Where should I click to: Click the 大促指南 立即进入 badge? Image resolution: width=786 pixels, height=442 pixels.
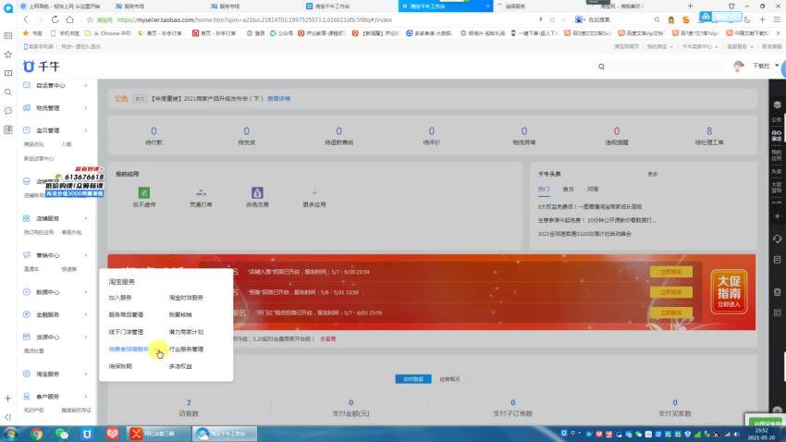tap(729, 291)
